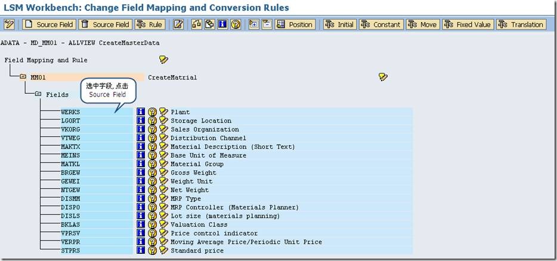Click info icon on MRP Type row
Screen dimensions: 557x261
141,198
